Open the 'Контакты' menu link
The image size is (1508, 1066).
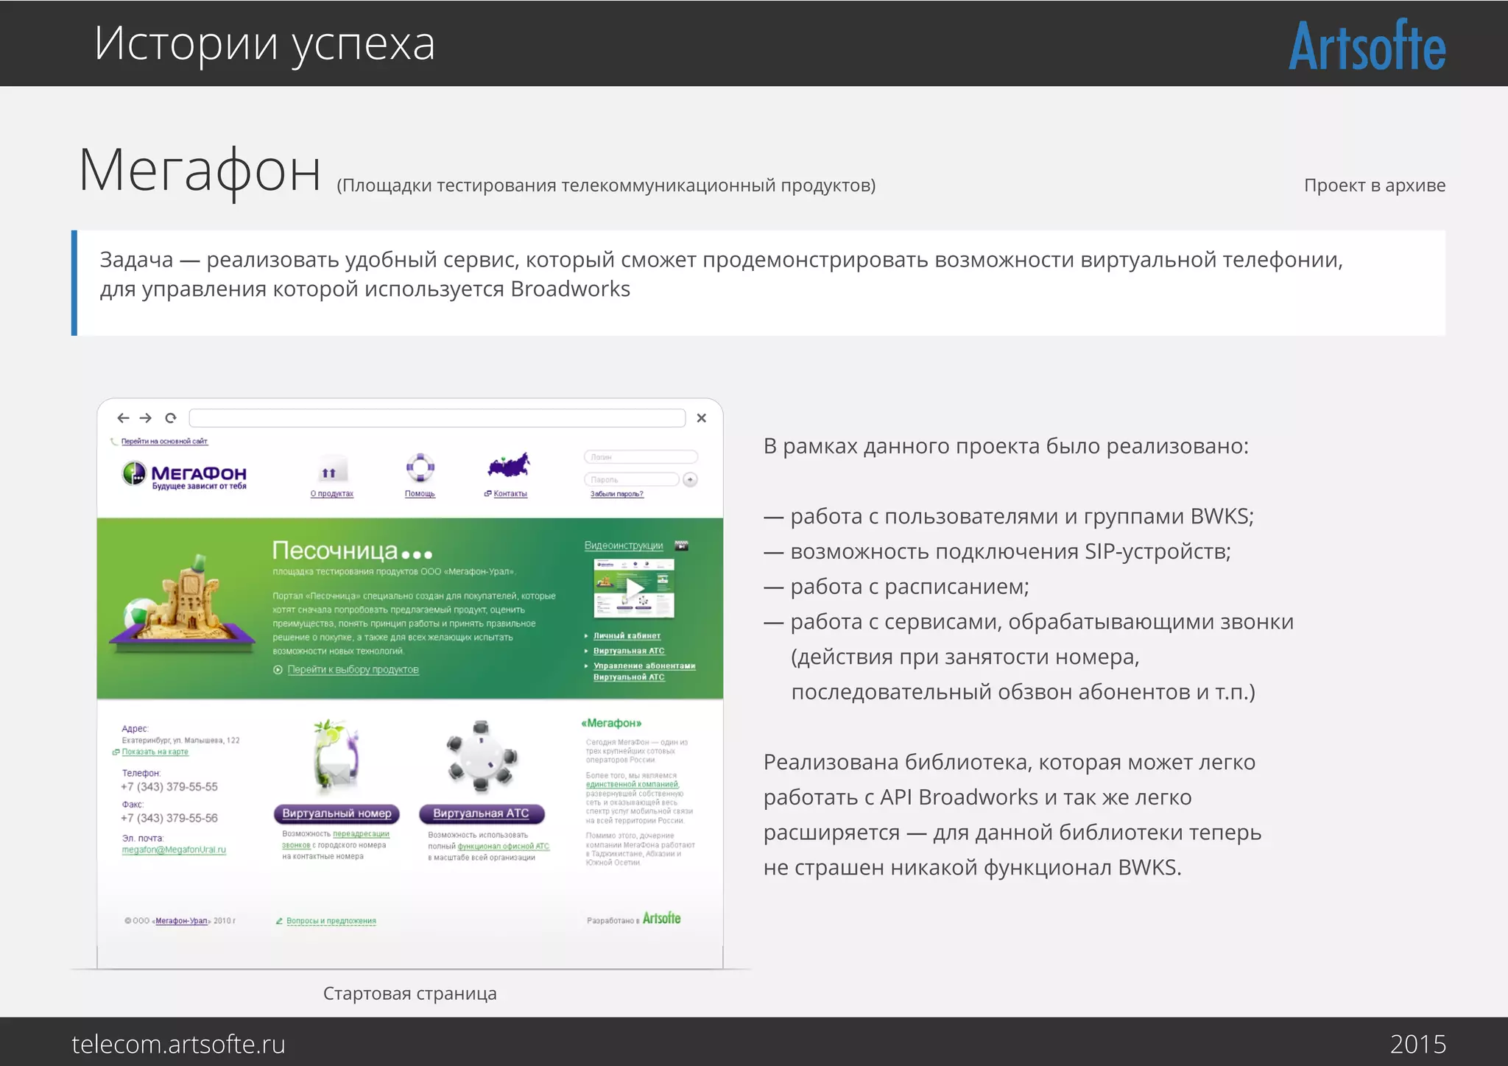510,494
